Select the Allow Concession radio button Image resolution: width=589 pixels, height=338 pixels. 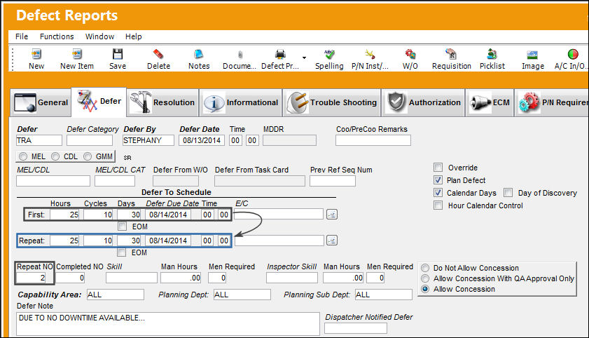pyautogui.click(x=425, y=289)
